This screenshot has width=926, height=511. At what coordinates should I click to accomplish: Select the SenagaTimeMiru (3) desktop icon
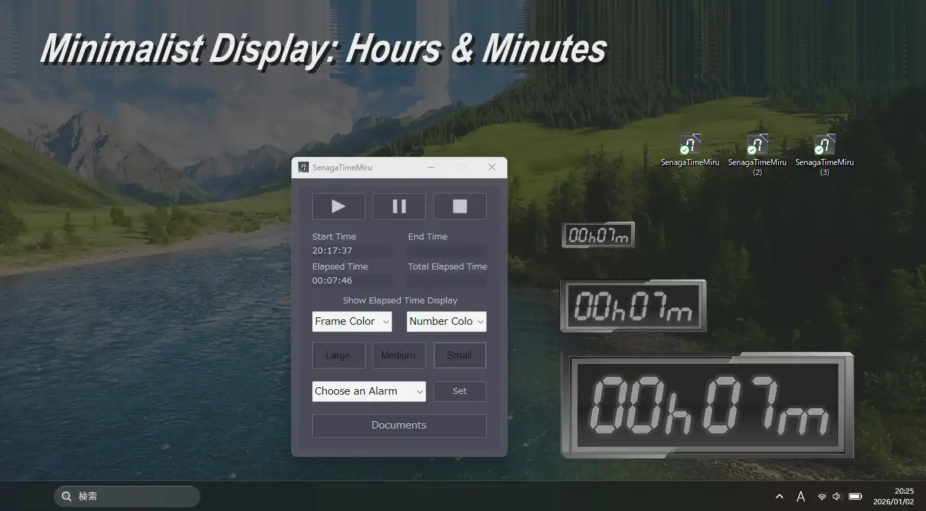(x=824, y=145)
